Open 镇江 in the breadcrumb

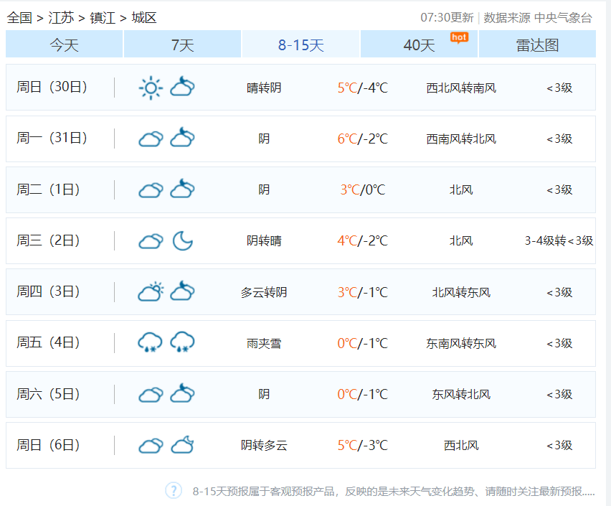[x=103, y=17]
